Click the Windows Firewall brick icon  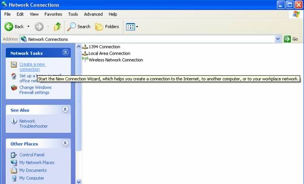[14, 88]
